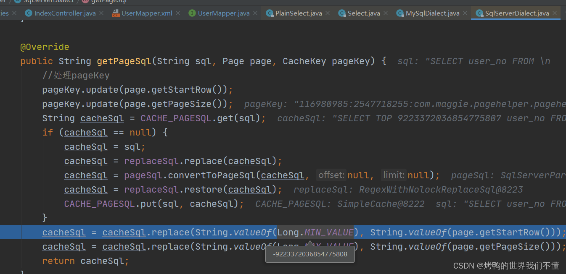Screen dimensions: 566x274
Task: Click inline debug value 'sql: "SELECT user_no FROM'
Action: [x=473, y=61]
